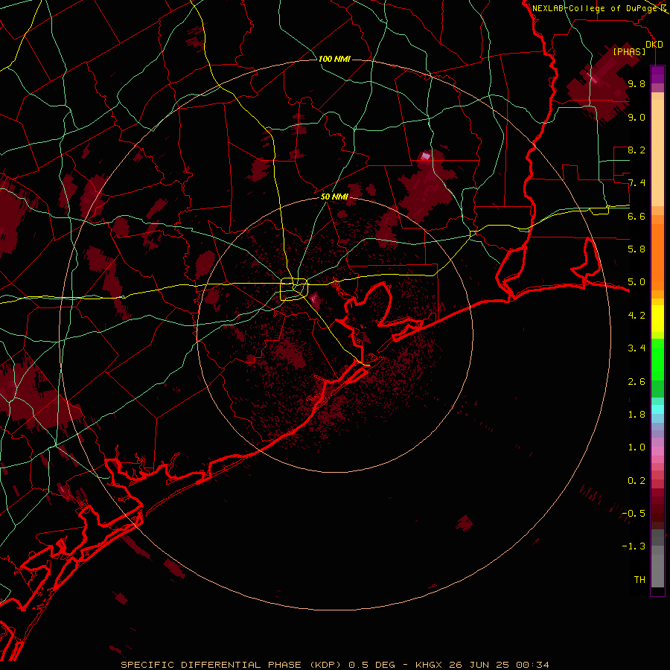Click the 100 NMI range ring label
The height and width of the screenshot is (670, 670).
click(334, 59)
